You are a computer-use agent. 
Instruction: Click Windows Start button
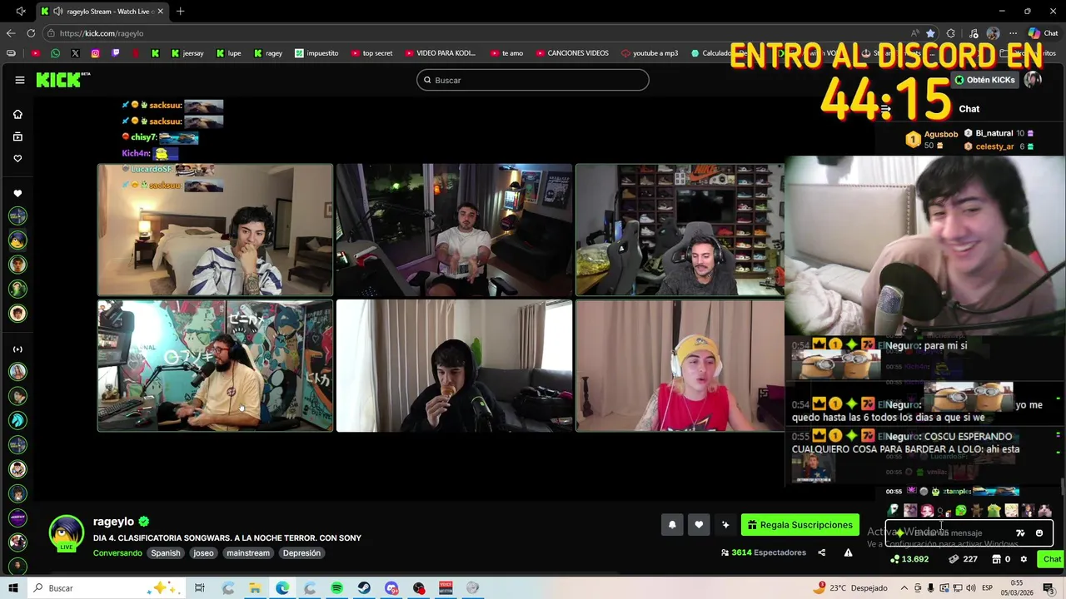13,588
